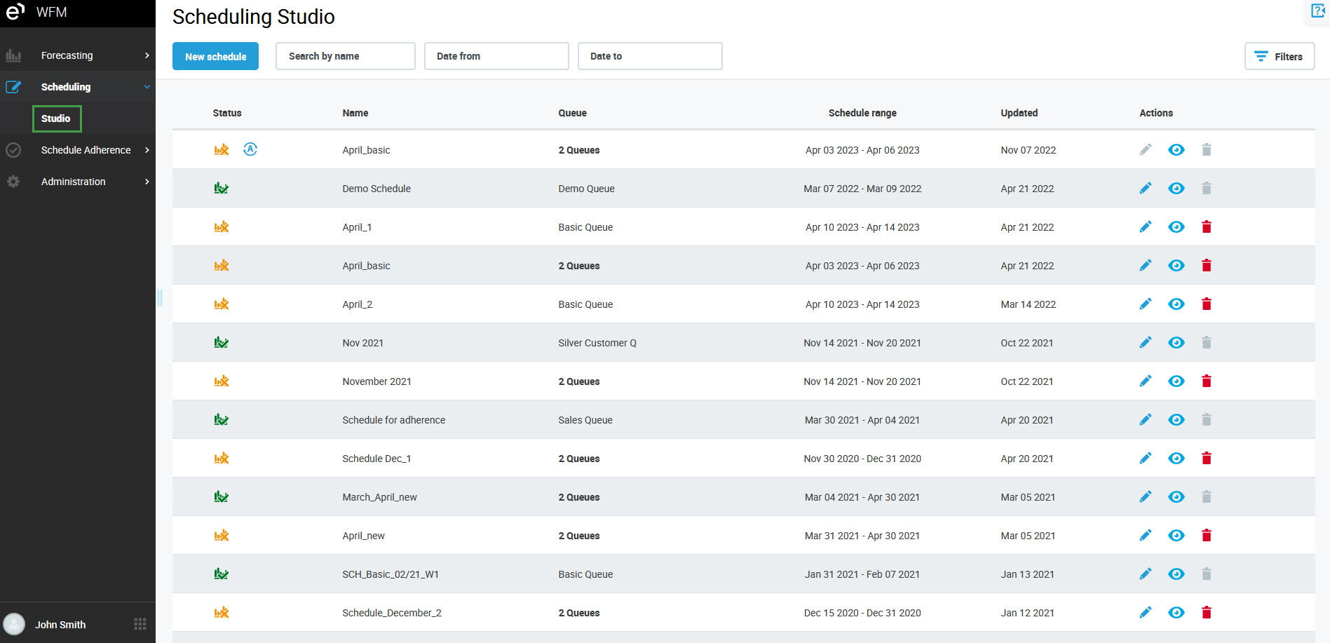Open the Filters panel
The image size is (1330, 643).
click(1279, 56)
